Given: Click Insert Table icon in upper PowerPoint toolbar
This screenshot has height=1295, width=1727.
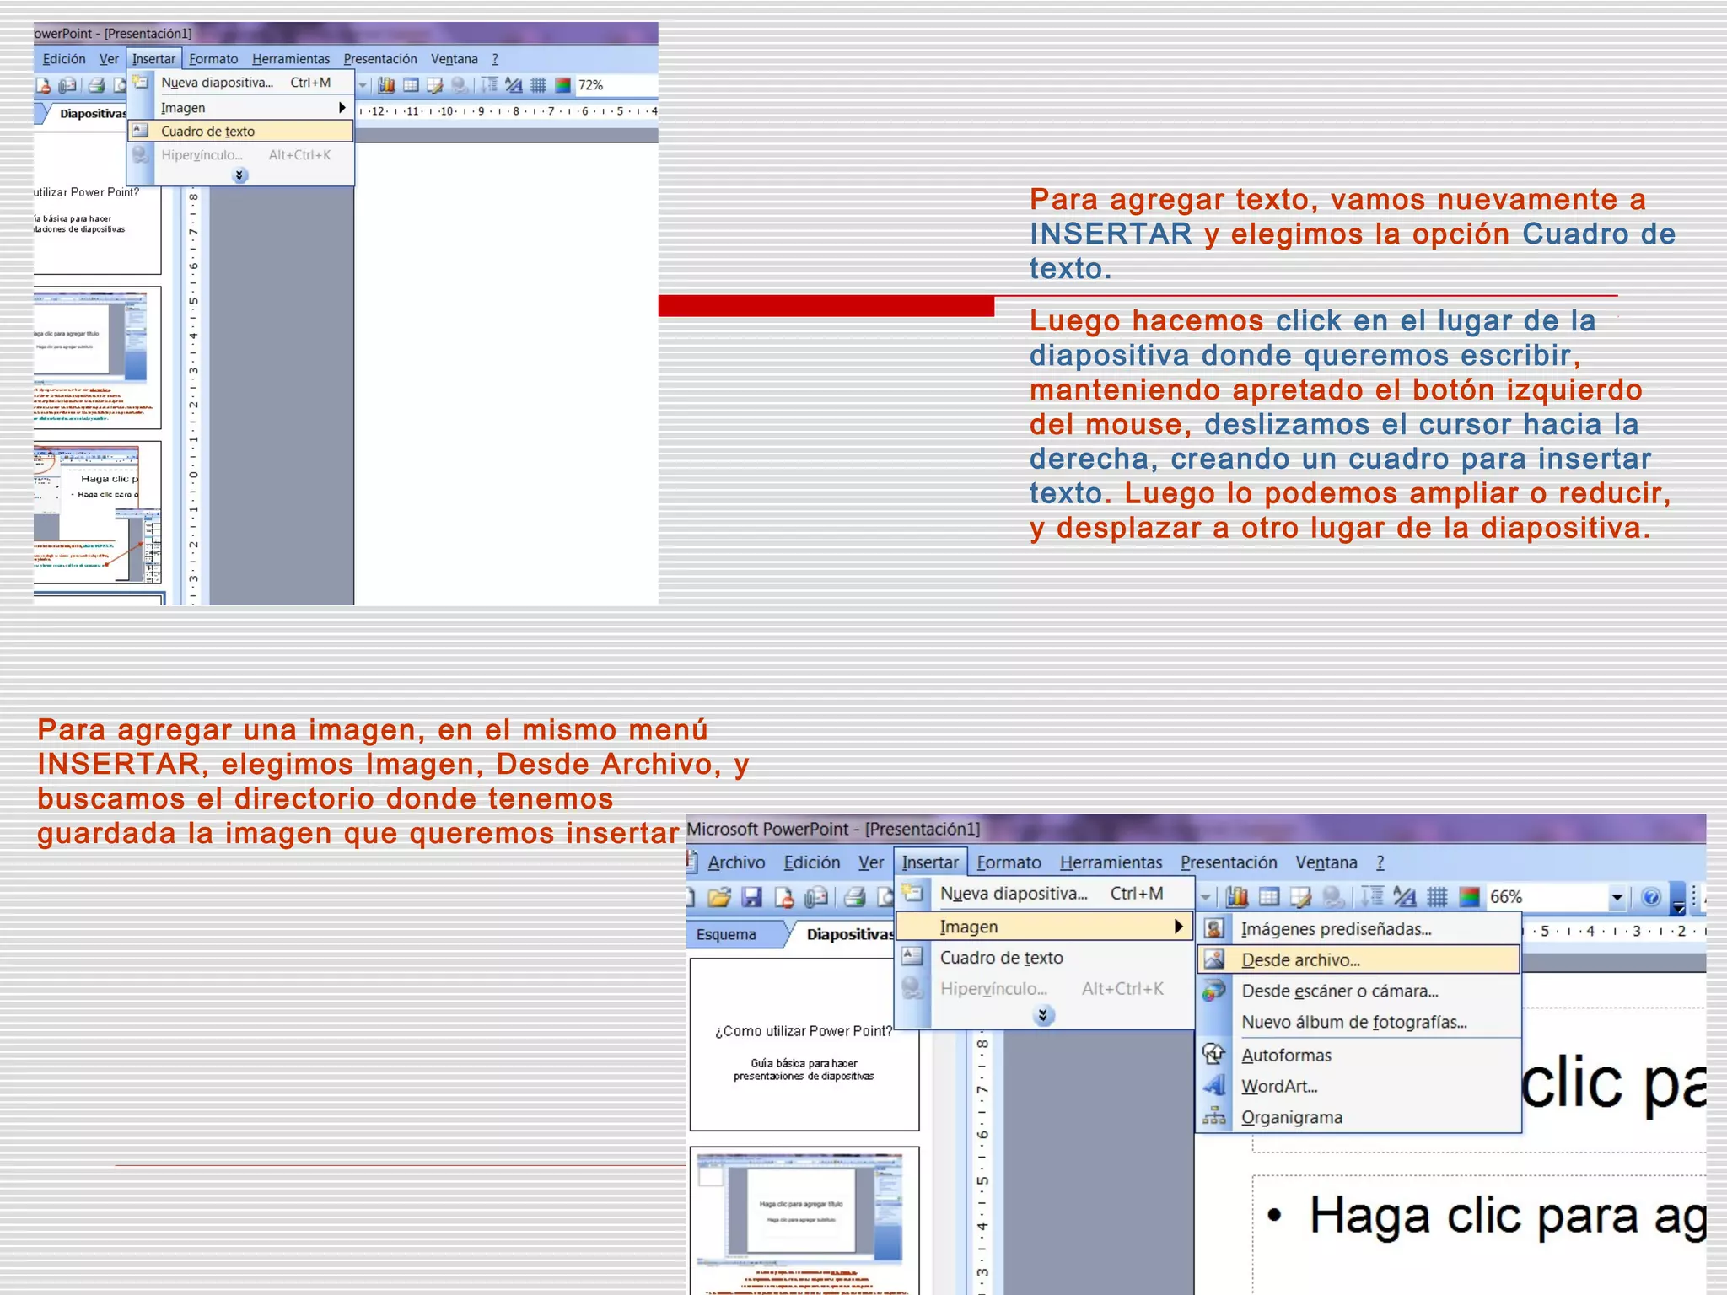Looking at the screenshot, I should (411, 85).
